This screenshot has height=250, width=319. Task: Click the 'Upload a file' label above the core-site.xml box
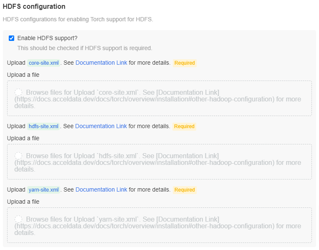pyautogui.click(x=23, y=75)
